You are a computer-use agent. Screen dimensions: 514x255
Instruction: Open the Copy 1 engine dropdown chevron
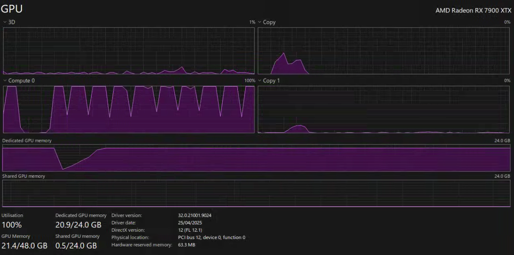[260, 80]
